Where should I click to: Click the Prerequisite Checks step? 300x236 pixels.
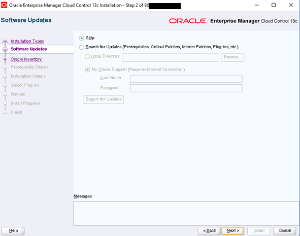click(29, 67)
